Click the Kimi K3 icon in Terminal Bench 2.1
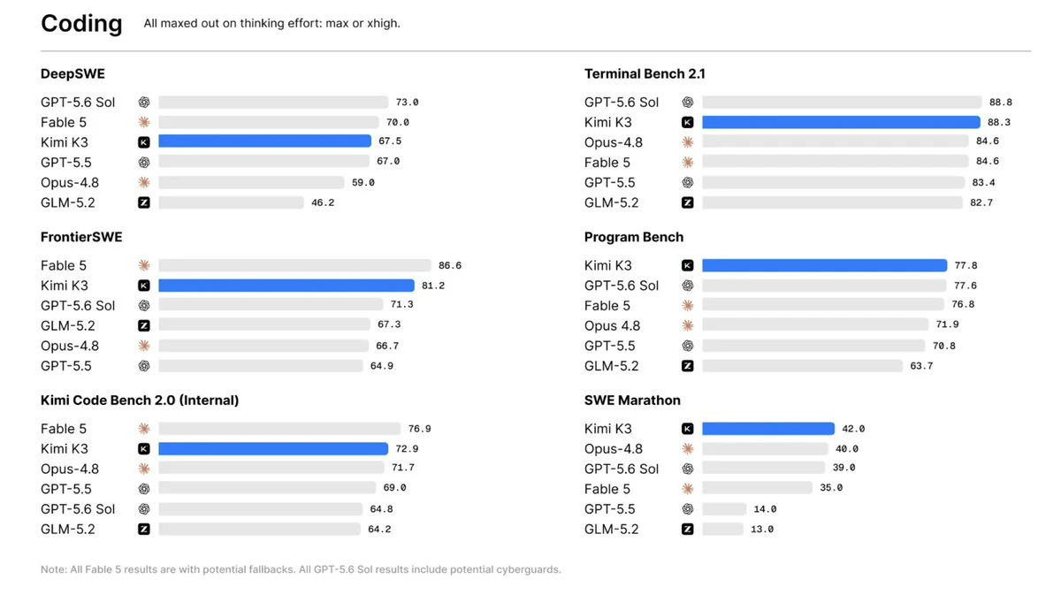Viewport: 1061px width, 595px height. [x=688, y=123]
